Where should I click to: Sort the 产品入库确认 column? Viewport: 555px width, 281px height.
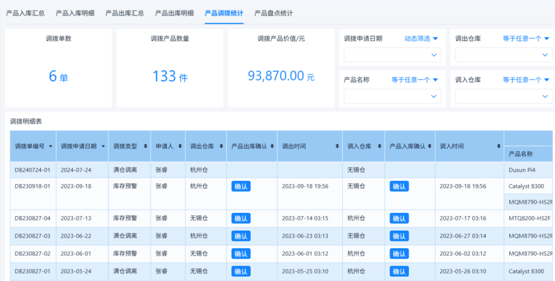(430, 146)
